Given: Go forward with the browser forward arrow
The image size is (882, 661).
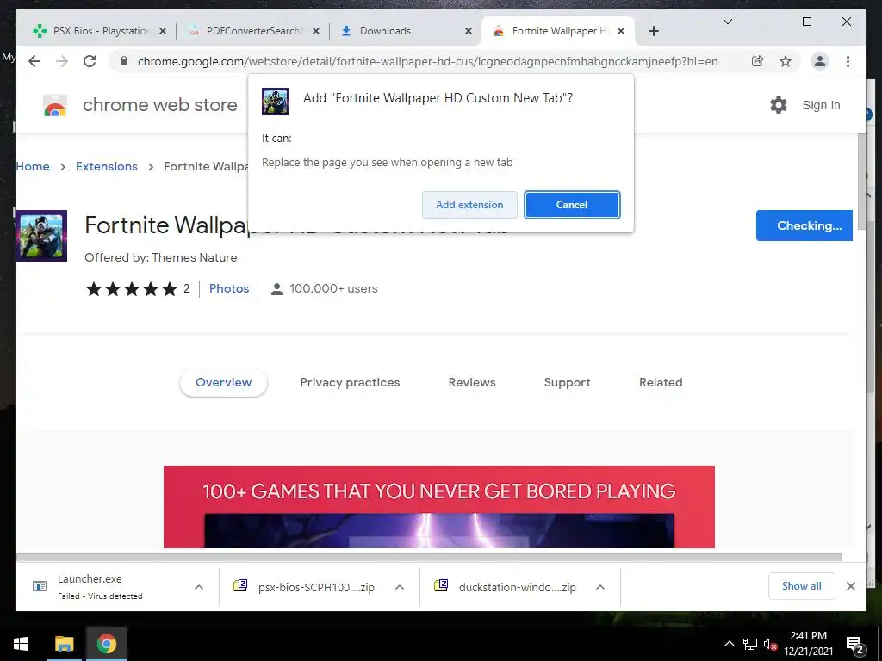Looking at the screenshot, I should tap(62, 61).
